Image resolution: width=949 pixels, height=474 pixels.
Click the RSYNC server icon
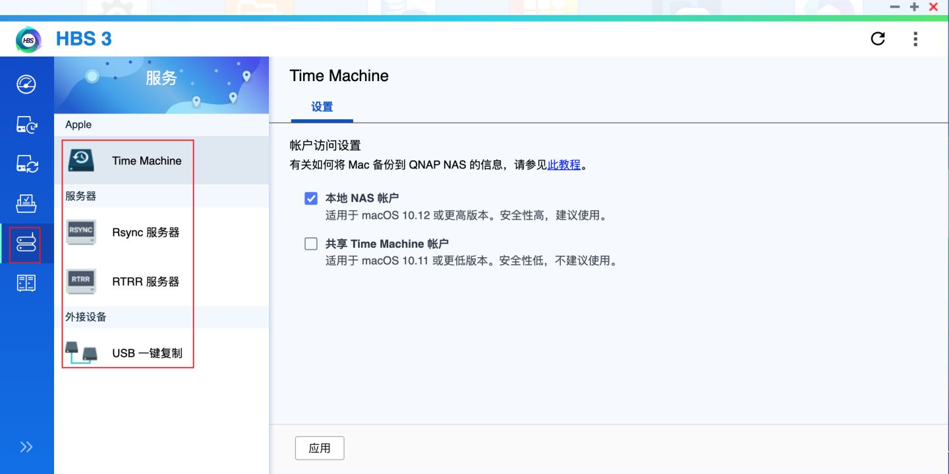pyautogui.click(x=80, y=231)
